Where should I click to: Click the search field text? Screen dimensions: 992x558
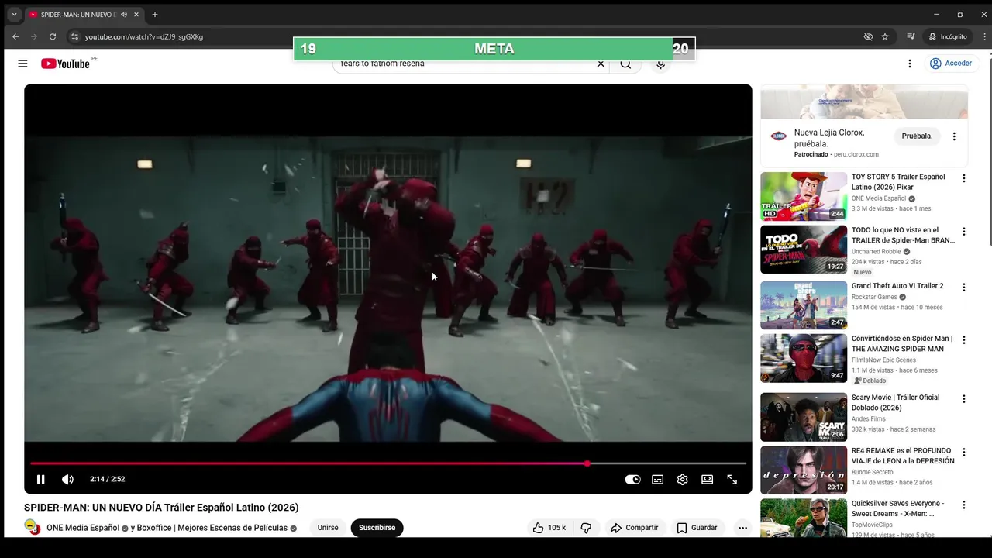[383, 64]
